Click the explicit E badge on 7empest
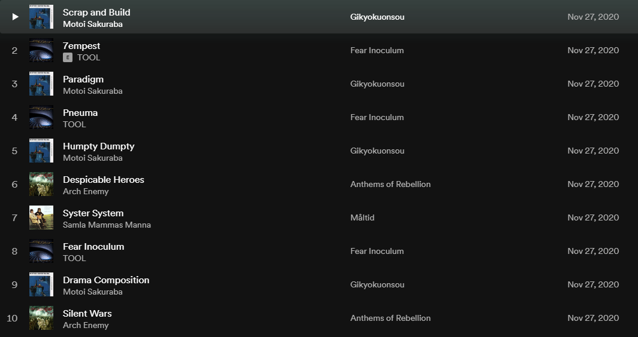Image resolution: width=638 pixels, height=337 pixels. tap(68, 57)
